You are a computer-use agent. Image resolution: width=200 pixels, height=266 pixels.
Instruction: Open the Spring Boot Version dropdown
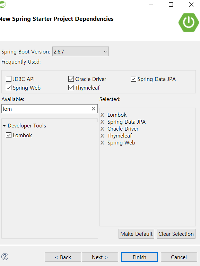(80, 51)
